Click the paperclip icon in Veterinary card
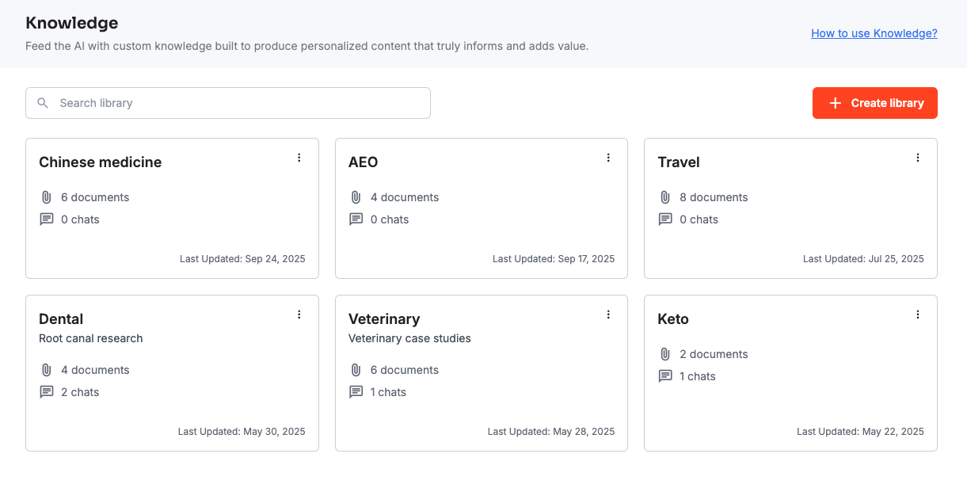 [356, 370]
